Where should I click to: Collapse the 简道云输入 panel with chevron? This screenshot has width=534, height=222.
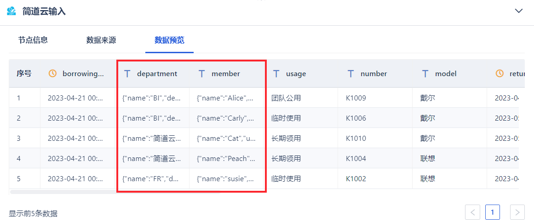[x=519, y=11]
